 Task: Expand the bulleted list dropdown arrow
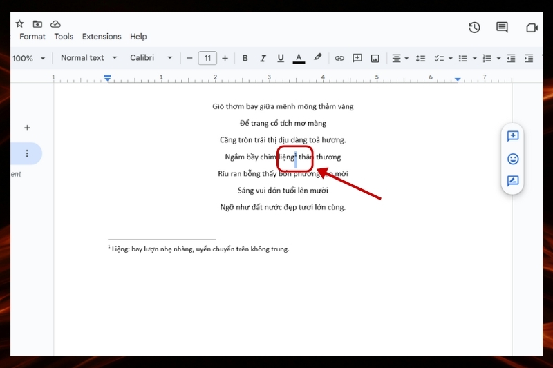475,59
